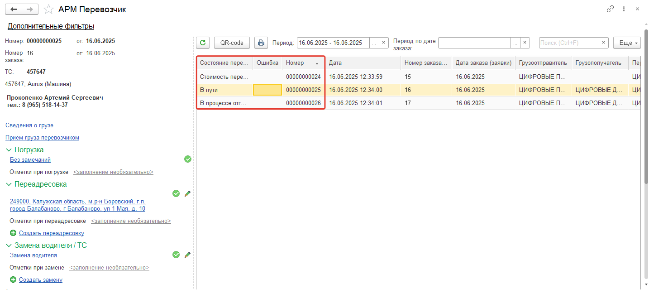Viewport: 649px width, 294px height.
Task: Click the printer icon button
Action: [x=261, y=43]
